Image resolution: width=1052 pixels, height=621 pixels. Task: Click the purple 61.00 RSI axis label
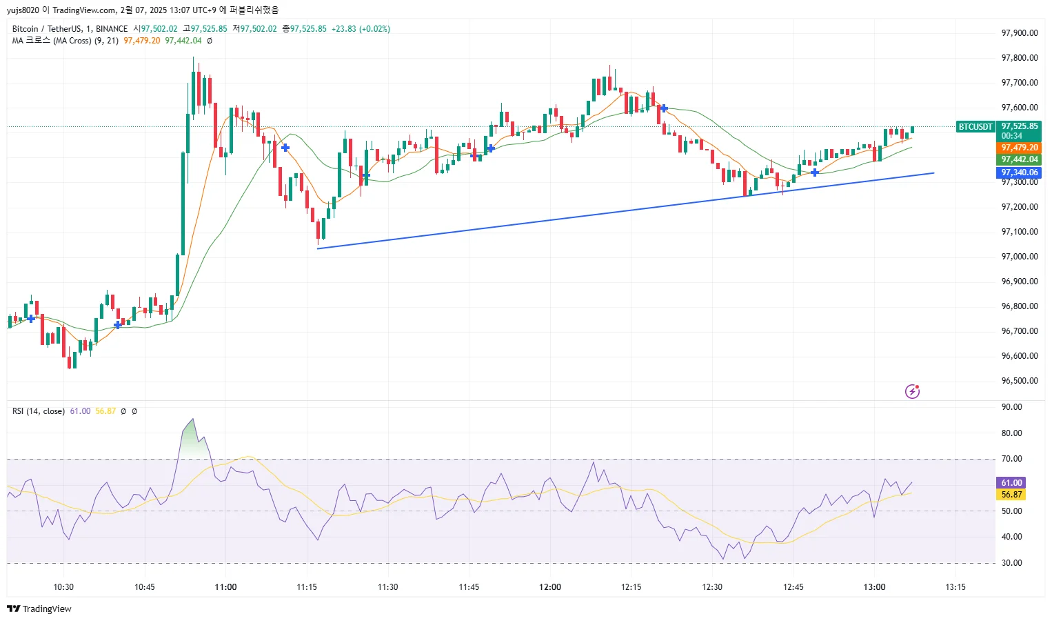(x=1011, y=483)
